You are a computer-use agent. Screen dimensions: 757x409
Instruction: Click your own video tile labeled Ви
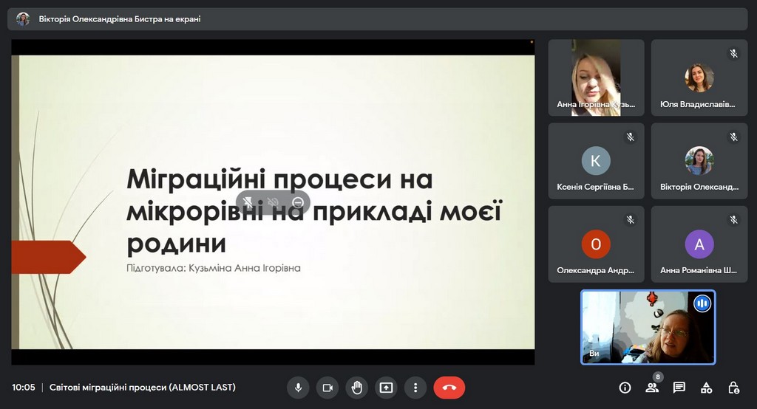click(x=648, y=327)
